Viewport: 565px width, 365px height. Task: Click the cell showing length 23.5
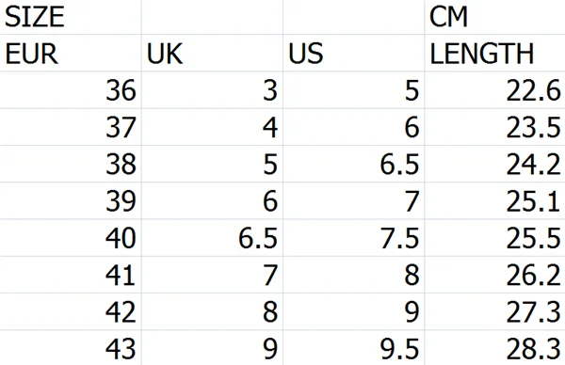pos(494,127)
